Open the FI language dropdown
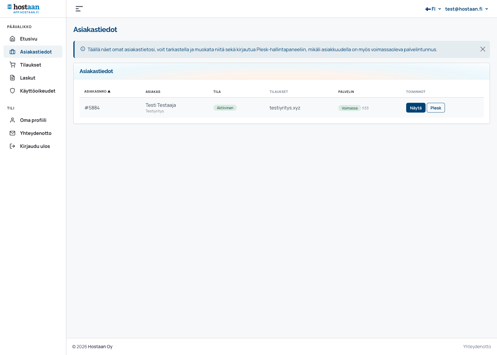This screenshot has width=497, height=355. (x=433, y=9)
